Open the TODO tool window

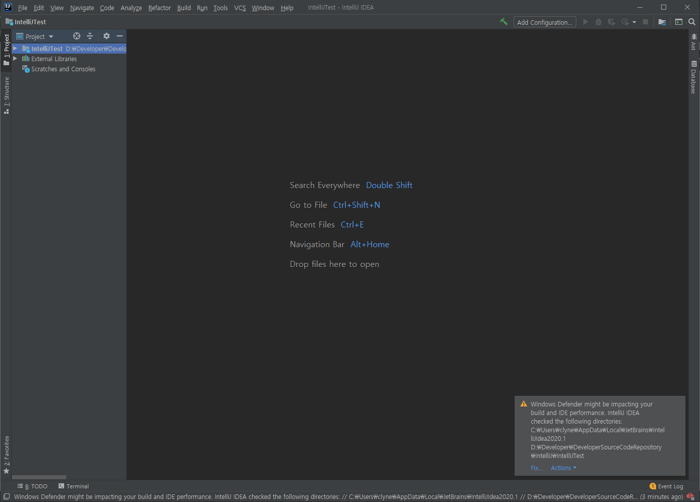coord(32,486)
